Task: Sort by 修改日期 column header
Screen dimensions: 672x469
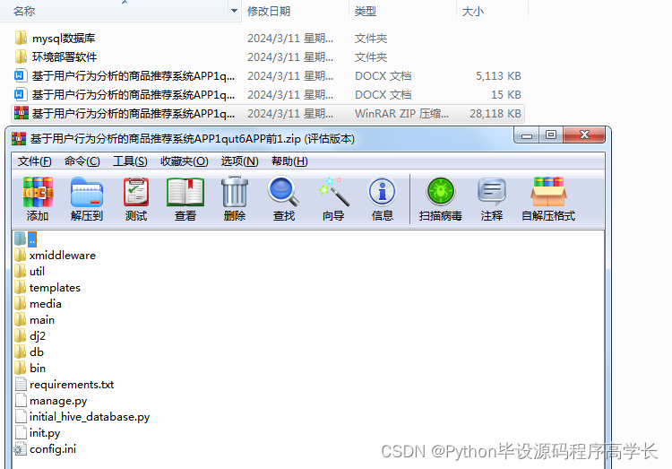Action: 269,11
